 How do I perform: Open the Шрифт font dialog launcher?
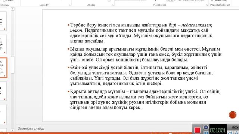coord(69,5)
